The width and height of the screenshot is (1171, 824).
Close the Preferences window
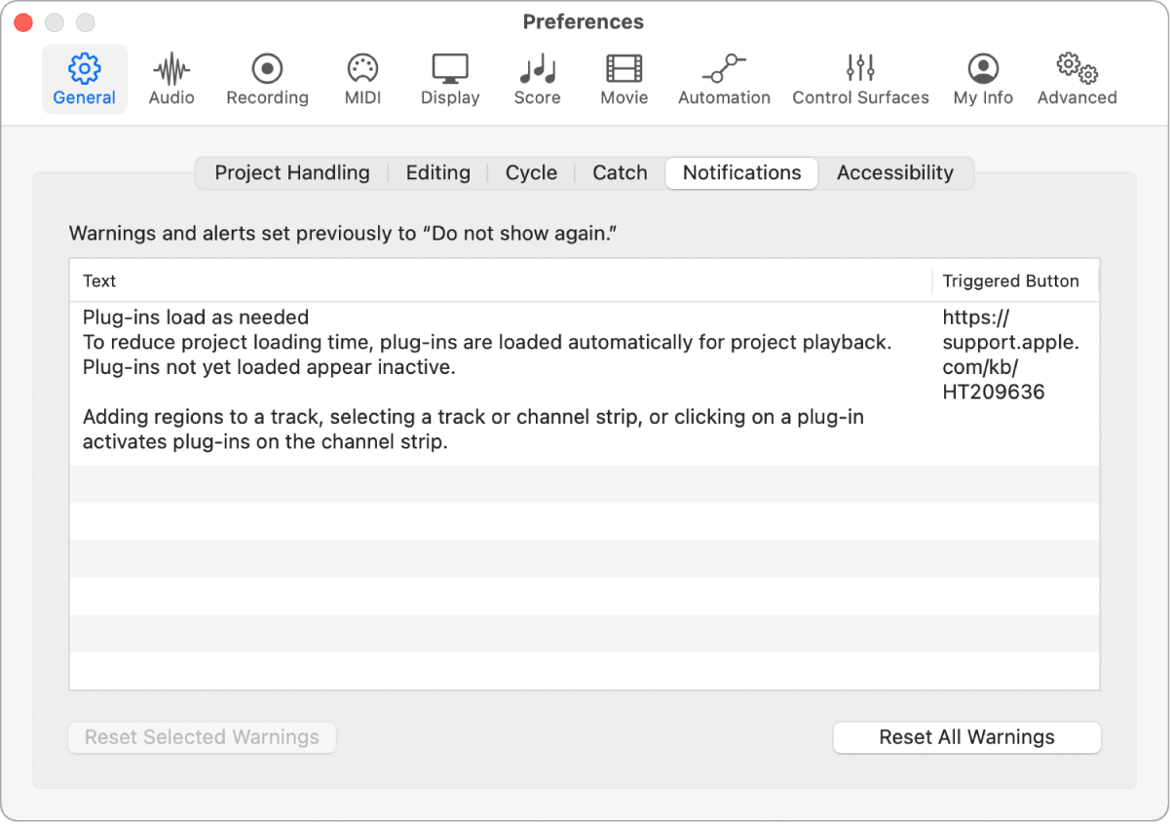pos(22,21)
